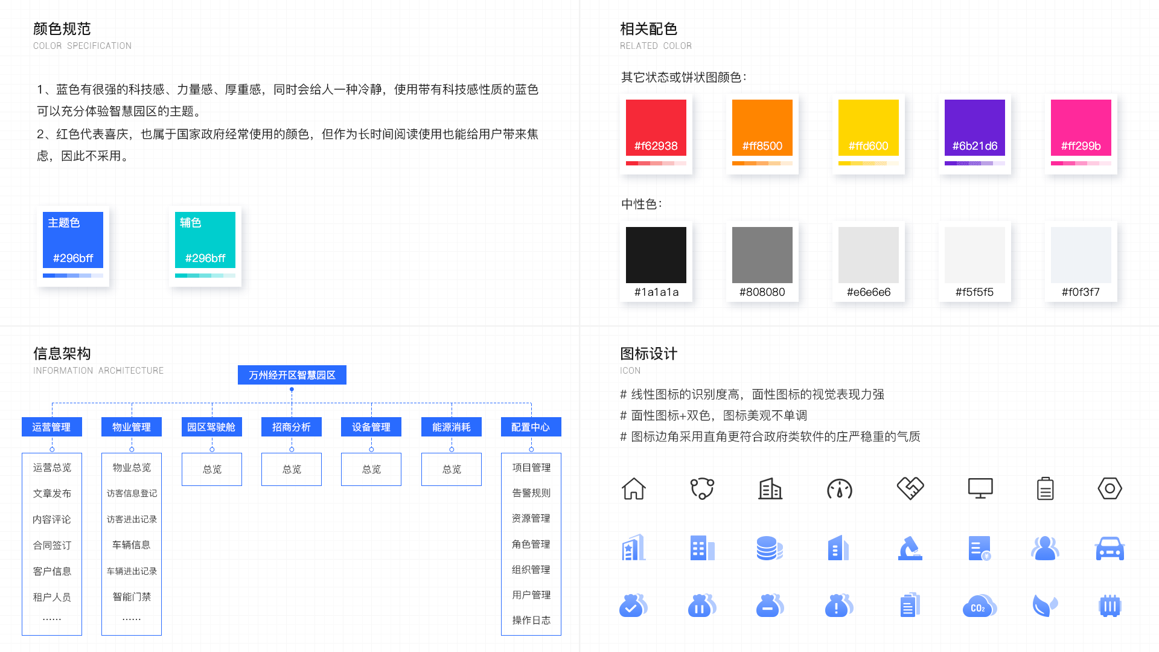Click the 租户人员 item
The height and width of the screenshot is (652, 1159).
pos(52,597)
